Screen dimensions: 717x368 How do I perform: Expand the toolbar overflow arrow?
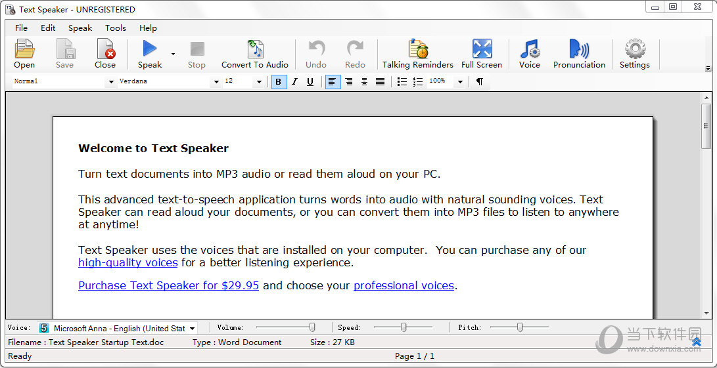(x=708, y=68)
